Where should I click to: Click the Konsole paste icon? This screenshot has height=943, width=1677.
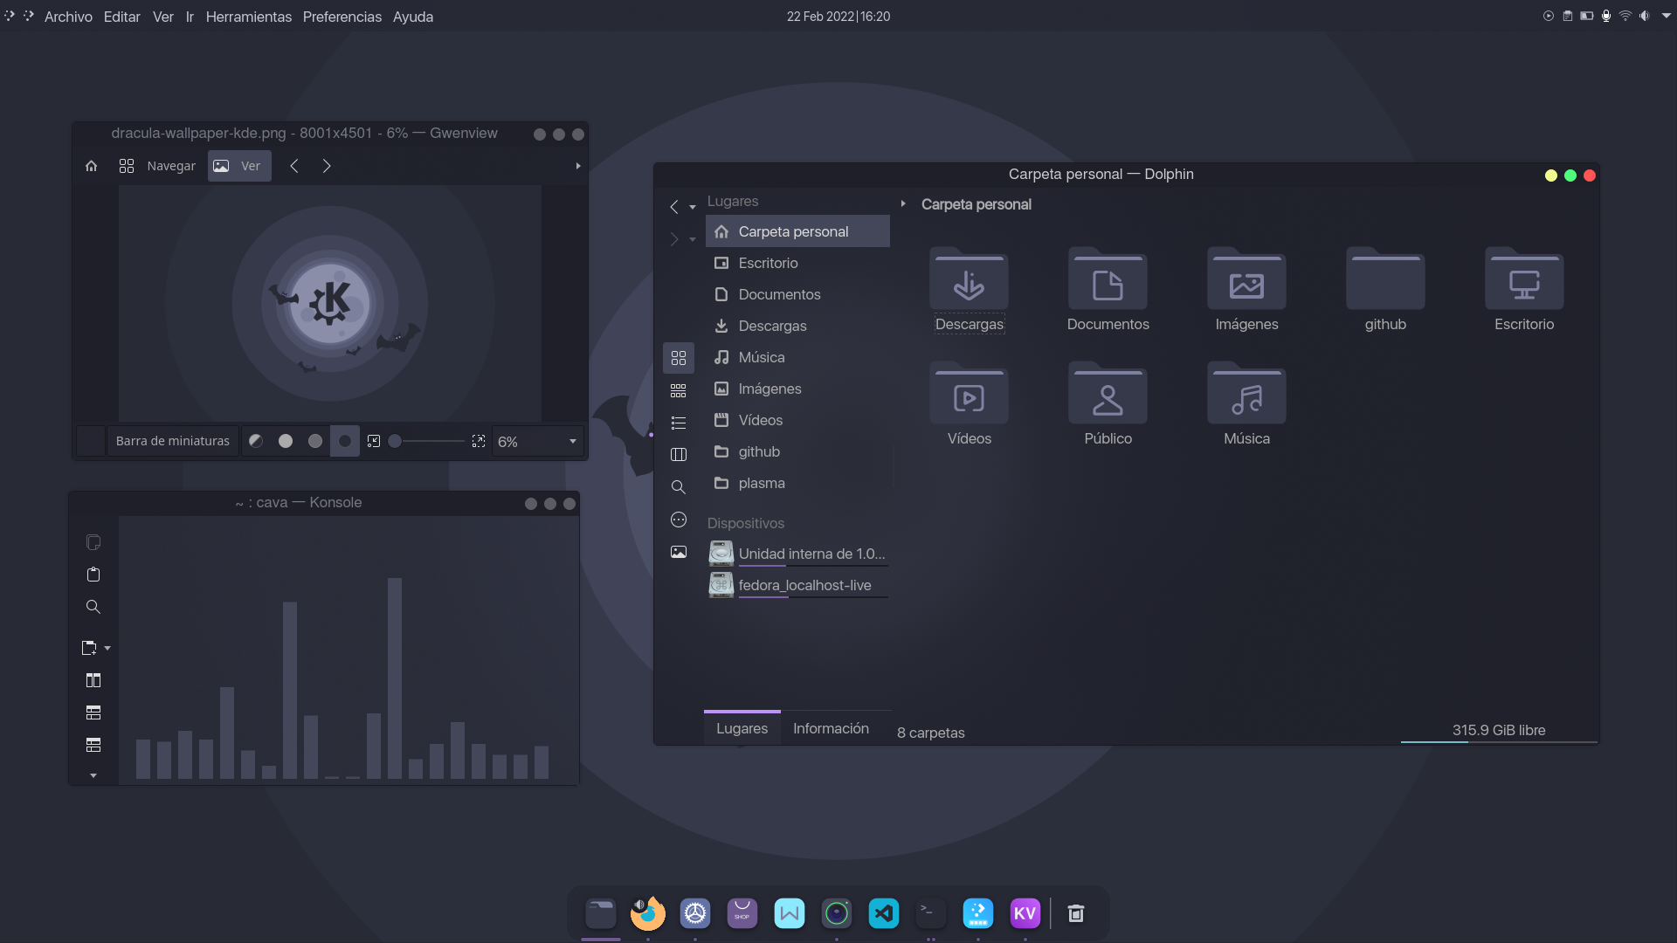(x=93, y=575)
